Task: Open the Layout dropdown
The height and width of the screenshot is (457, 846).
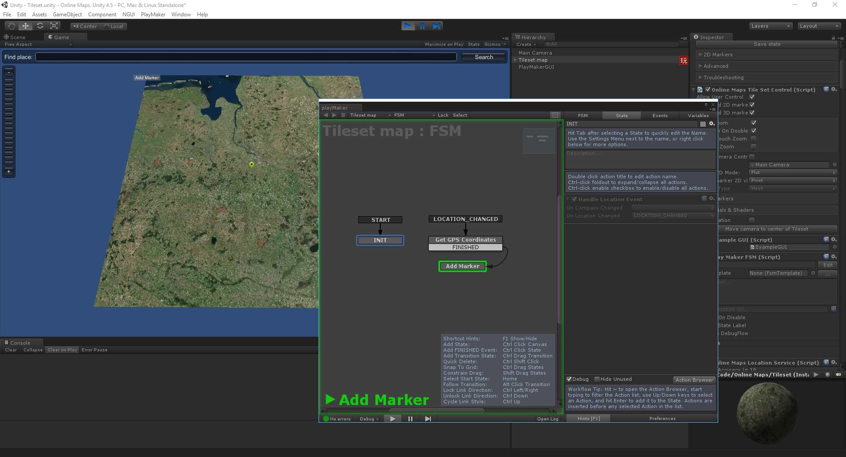Action: pyautogui.click(x=819, y=26)
